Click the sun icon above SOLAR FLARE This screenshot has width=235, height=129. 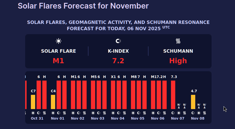[x=59, y=41]
